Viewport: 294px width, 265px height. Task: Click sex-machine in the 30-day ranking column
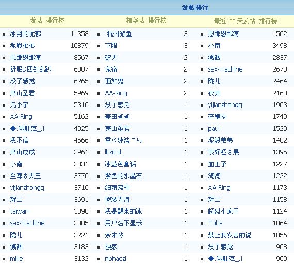point(225,69)
